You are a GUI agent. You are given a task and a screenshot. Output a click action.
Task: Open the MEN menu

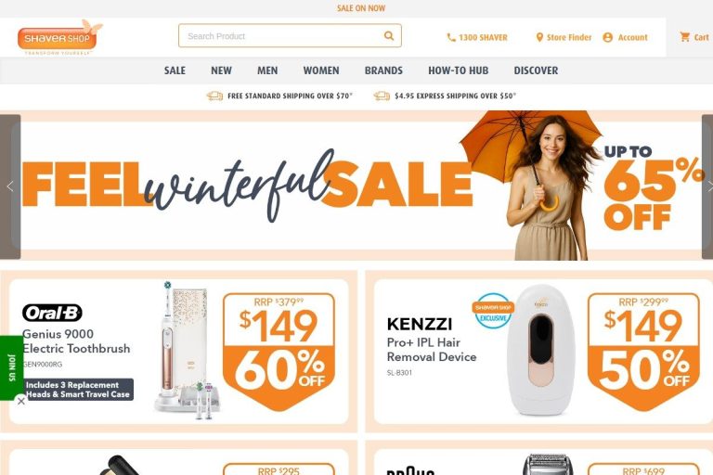pyautogui.click(x=267, y=71)
